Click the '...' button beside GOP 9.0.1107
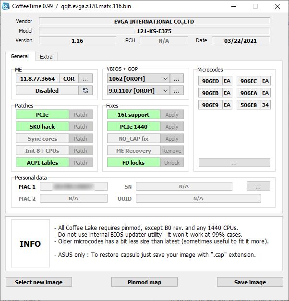289x301 pixels. [177, 90]
